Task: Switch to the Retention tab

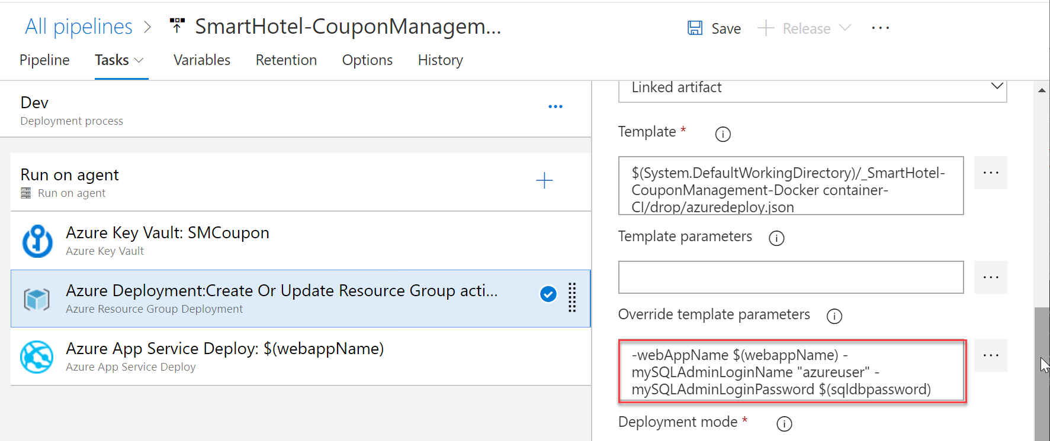Action: coord(286,60)
